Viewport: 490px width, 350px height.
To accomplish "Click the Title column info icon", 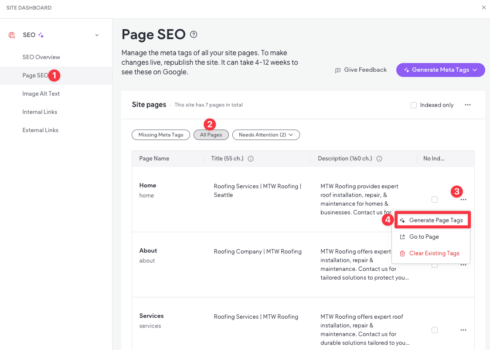I will 251,159.
